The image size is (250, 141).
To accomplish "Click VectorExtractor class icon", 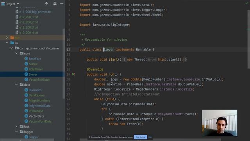I will click(26, 80).
